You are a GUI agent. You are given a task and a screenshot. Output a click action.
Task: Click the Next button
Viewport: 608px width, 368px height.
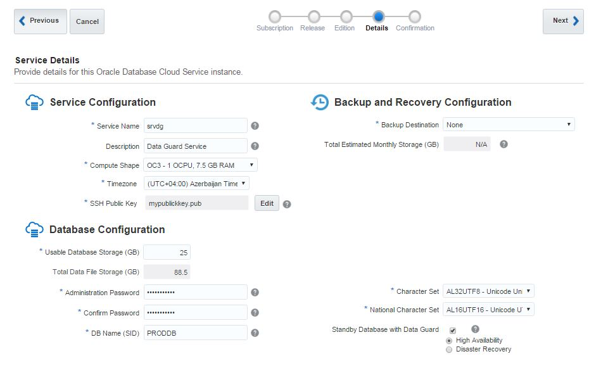pos(562,21)
